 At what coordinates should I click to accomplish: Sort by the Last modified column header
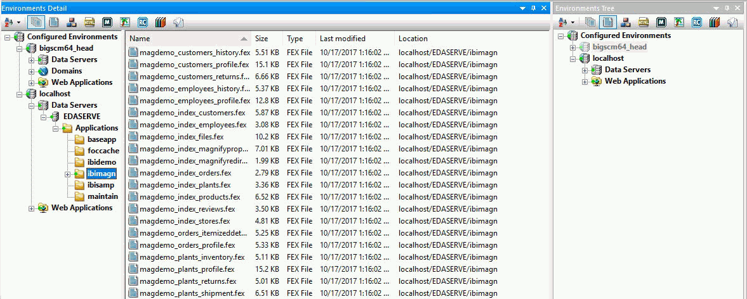click(343, 39)
